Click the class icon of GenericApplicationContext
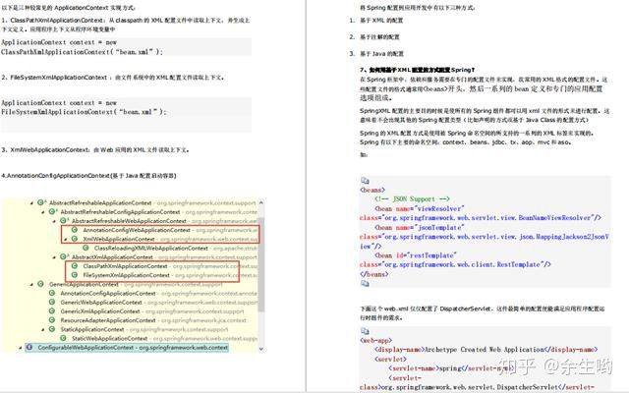629x393 pixels. point(40,284)
